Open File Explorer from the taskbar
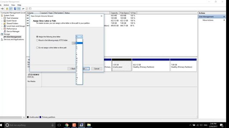This screenshot has width=229, height=128. point(89,125)
